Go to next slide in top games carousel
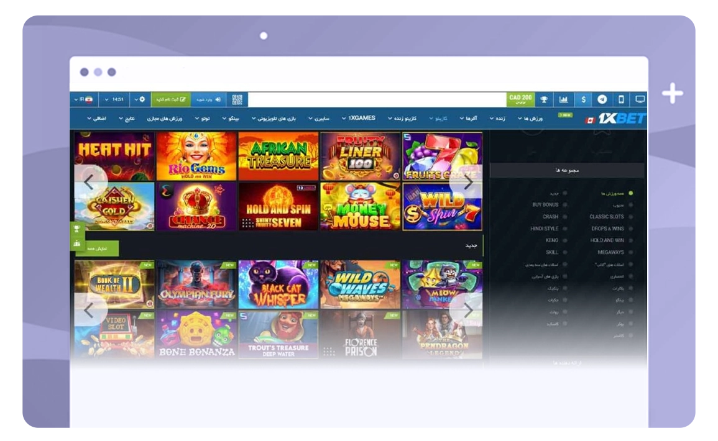The image size is (718, 441). pos(467,182)
